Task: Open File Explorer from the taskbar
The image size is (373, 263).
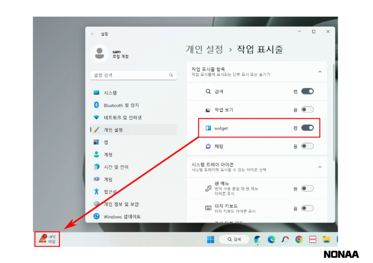Action: click(326, 239)
